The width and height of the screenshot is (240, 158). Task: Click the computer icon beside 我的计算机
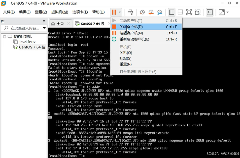(10, 36)
